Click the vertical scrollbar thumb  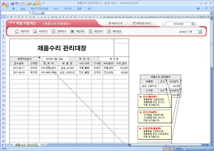(x=212, y=44)
